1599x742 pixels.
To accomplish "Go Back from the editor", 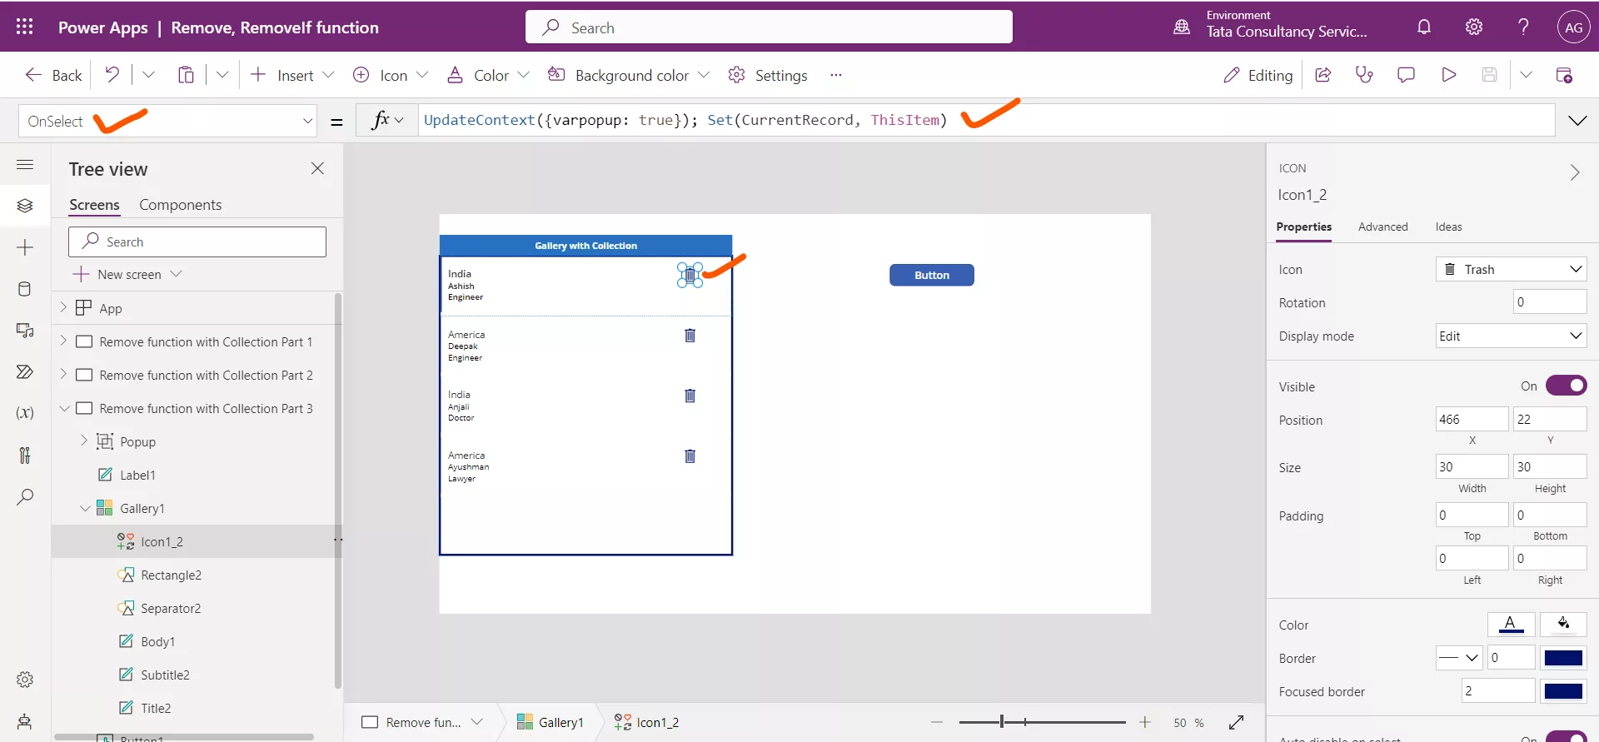I will click(53, 75).
